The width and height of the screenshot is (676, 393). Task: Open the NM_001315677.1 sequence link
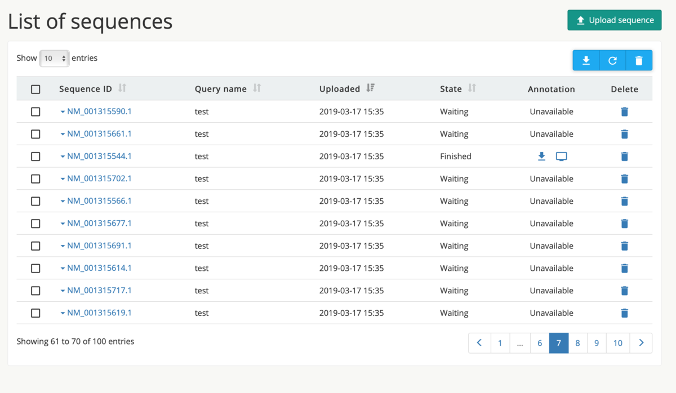[99, 224]
